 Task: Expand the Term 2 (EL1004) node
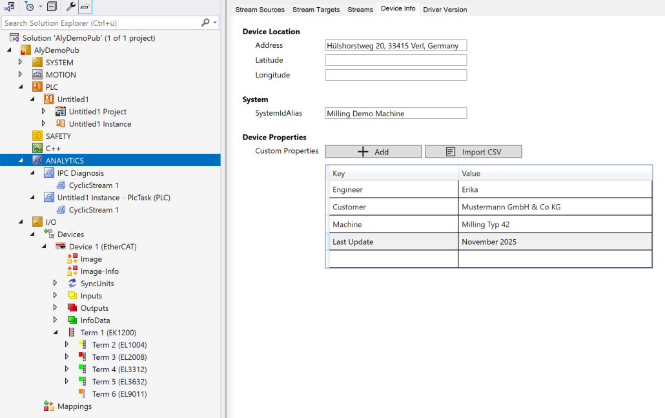pos(66,345)
